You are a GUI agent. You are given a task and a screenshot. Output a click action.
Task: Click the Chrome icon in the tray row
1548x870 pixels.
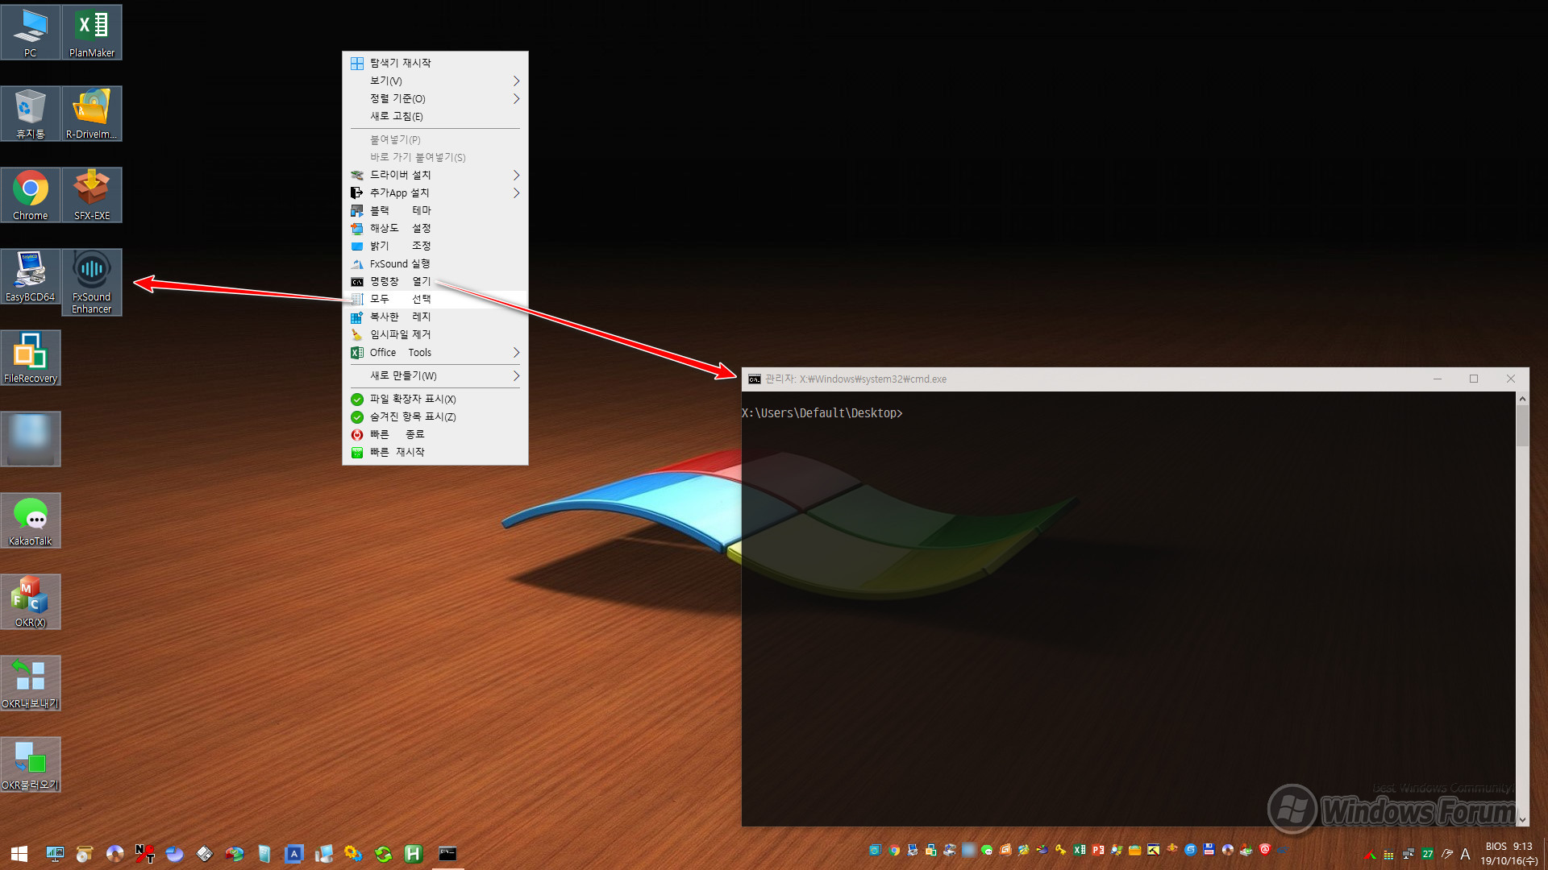coord(894,850)
